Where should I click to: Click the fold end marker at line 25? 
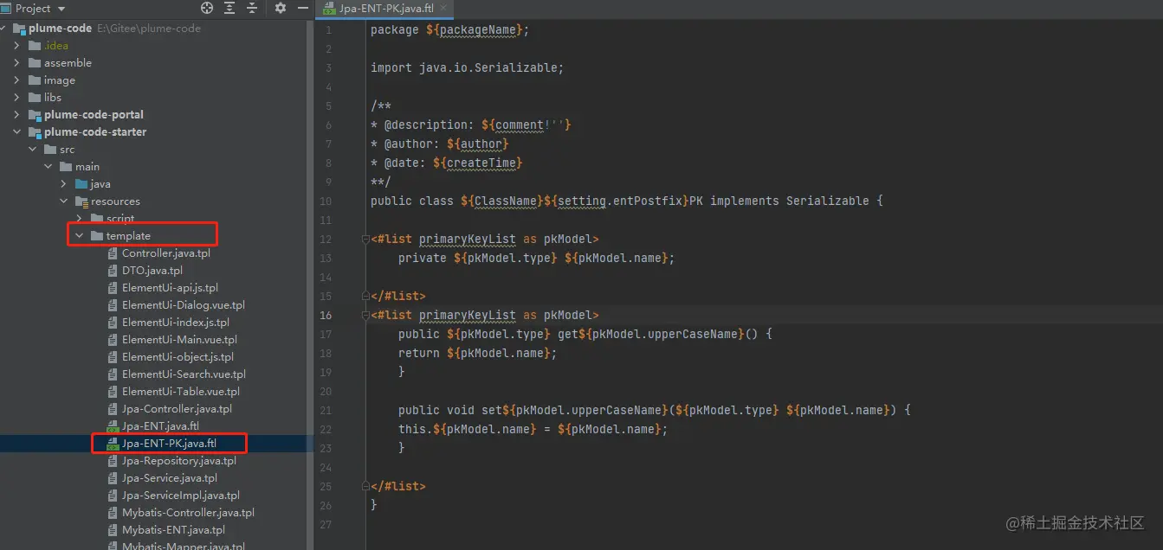(365, 487)
